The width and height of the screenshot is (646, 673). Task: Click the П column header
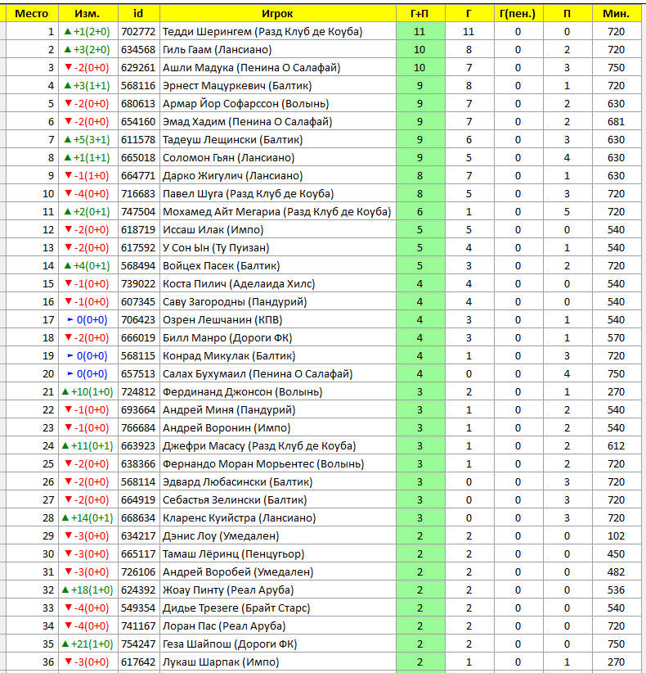(567, 13)
